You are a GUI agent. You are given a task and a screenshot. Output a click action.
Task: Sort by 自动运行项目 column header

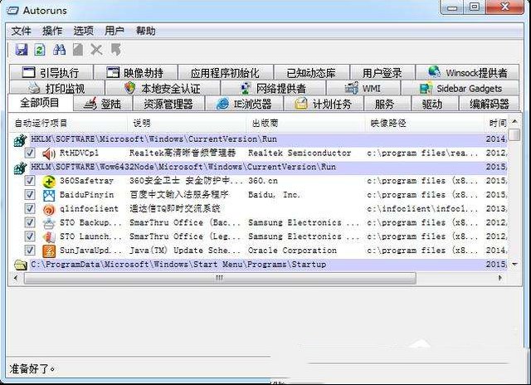point(69,124)
